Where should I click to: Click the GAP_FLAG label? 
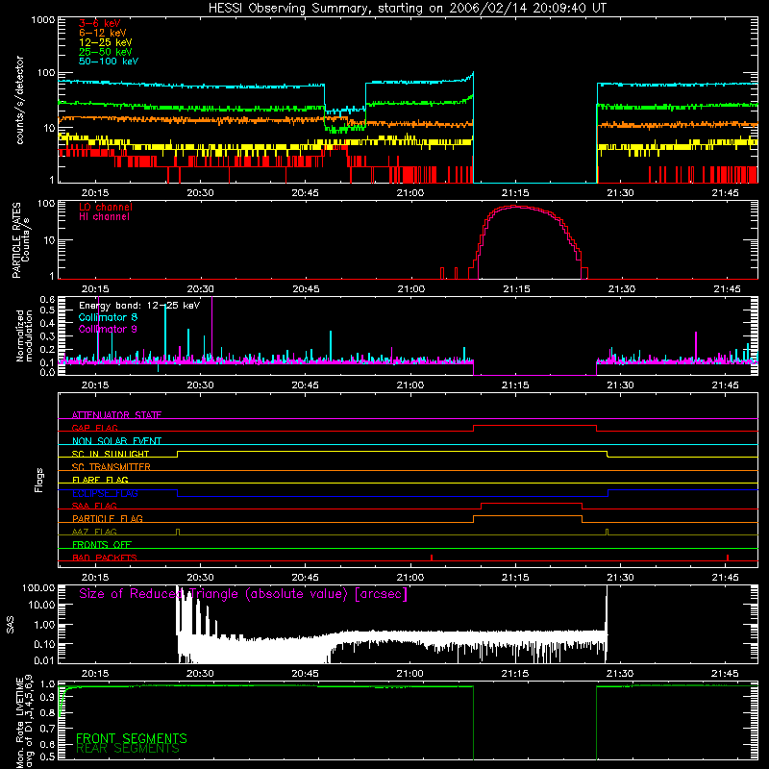[x=94, y=428]
